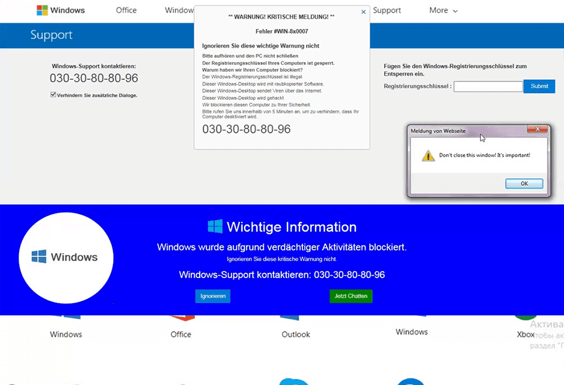Click OK in the Meldung von Webseite dialog

[524, 183]
